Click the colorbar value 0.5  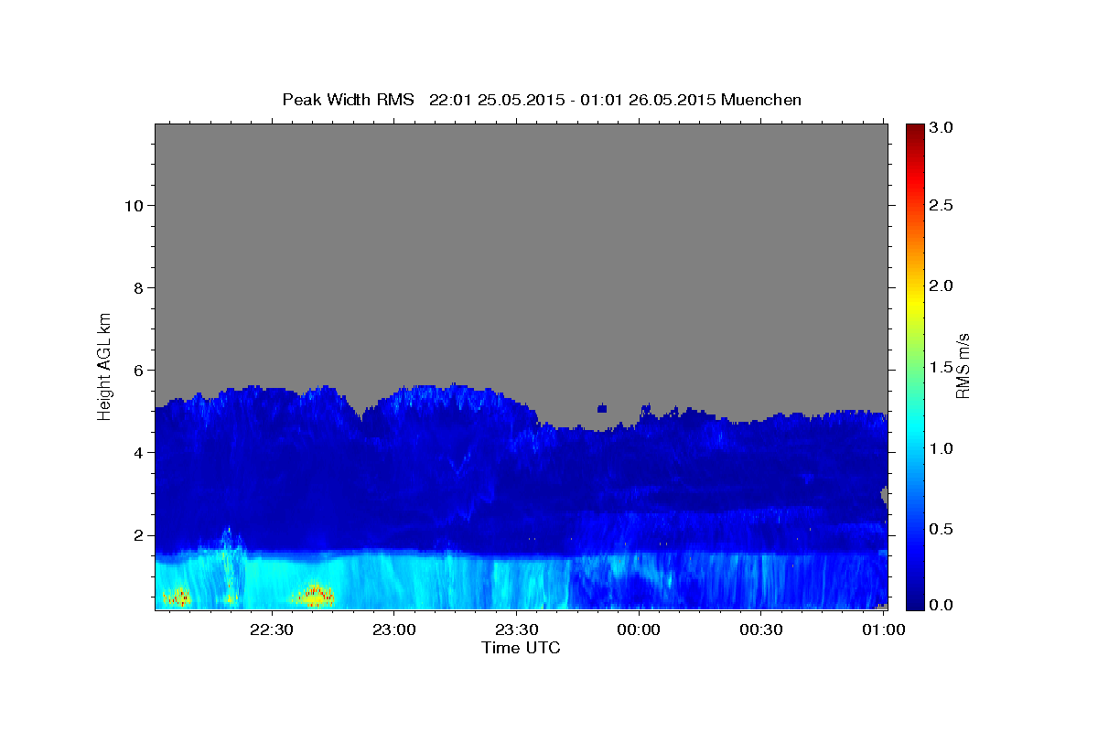(941, 527)
